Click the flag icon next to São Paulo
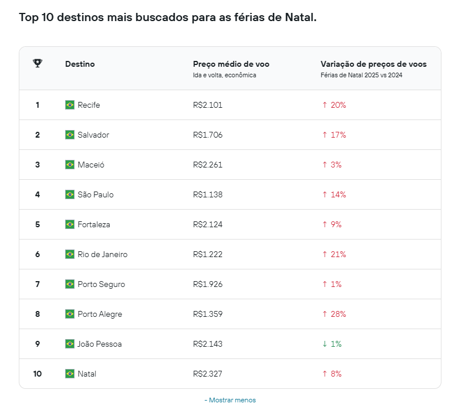Viewport: 462px width, 417px height. pos(70,194)
